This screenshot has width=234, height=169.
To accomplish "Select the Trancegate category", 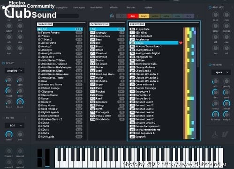I will pyautogui.click(x=107, y=112).
